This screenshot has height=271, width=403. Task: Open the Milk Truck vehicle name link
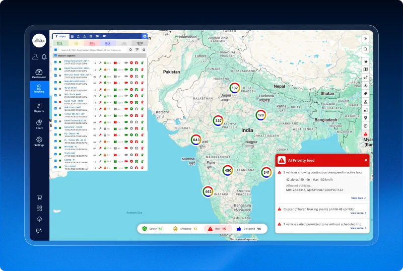coord(73,107)
